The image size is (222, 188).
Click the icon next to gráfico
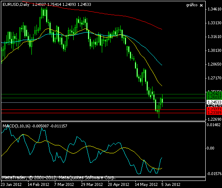coord(201,5)
